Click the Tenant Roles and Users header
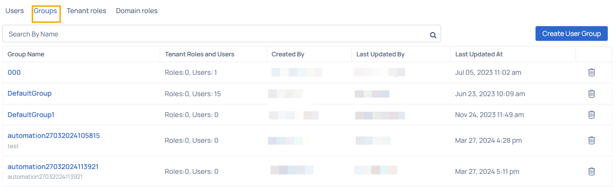Viewport: 616px width, 187px height. (200, 54)
